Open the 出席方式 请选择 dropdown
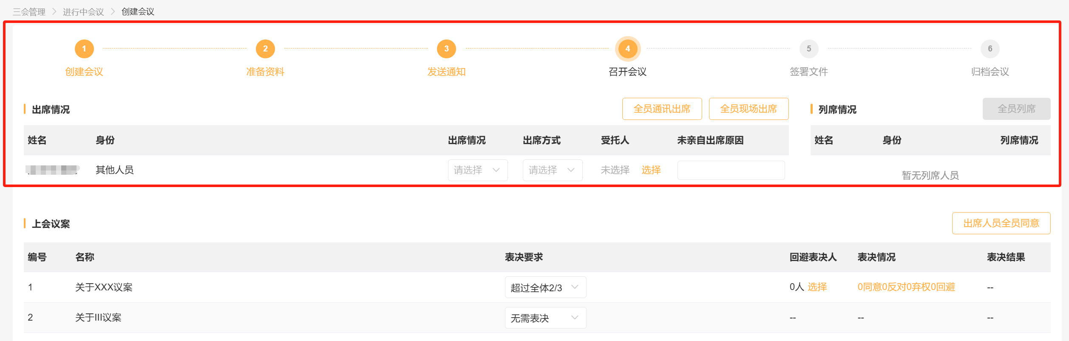Image resolution: width=1069 pixels, height=341 pixels. 553,170
